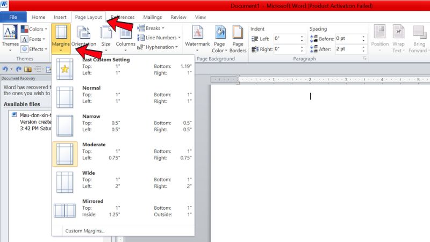
Task: Click the 'Document Recovery' pane title
Action: 18,78
